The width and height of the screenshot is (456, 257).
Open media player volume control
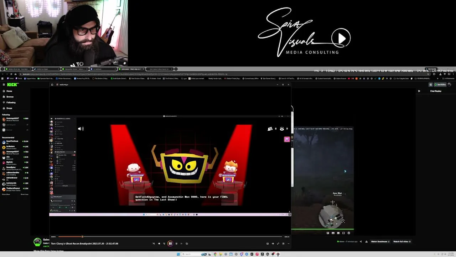273,243
